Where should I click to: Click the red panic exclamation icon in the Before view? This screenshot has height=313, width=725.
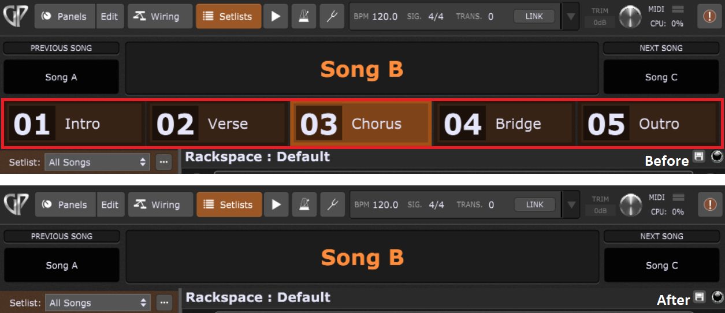(x=709, y=16)
